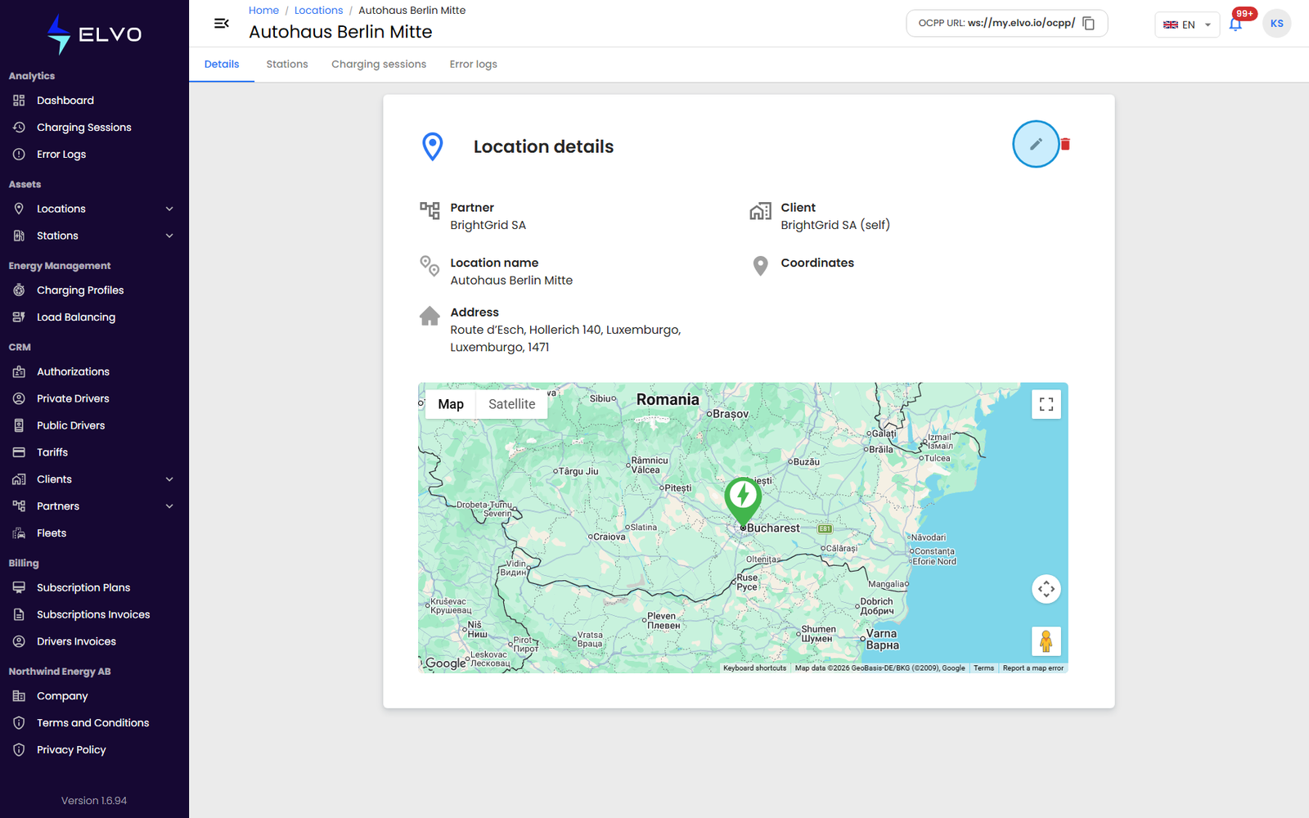
Task: Click the Google logo on map
Action: tap(445, 663)
